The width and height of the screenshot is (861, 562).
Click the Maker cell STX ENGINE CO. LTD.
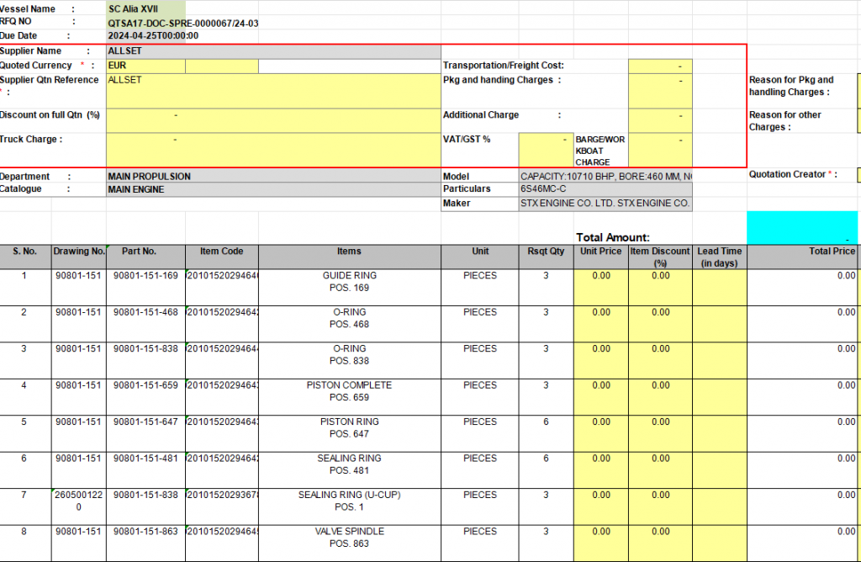coord(606,204)
